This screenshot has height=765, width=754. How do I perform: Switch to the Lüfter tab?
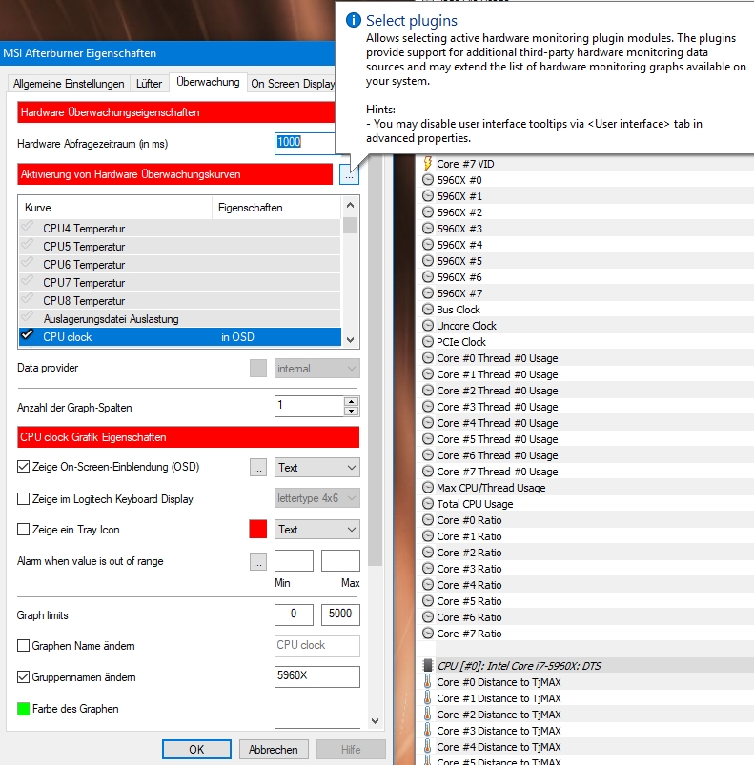tap(149, 84)
